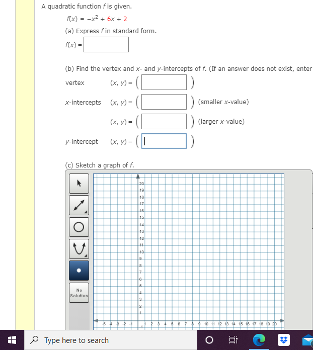313x350 pixels.
Task: Select the line drawing tool
Action: [x=79, y=205]
